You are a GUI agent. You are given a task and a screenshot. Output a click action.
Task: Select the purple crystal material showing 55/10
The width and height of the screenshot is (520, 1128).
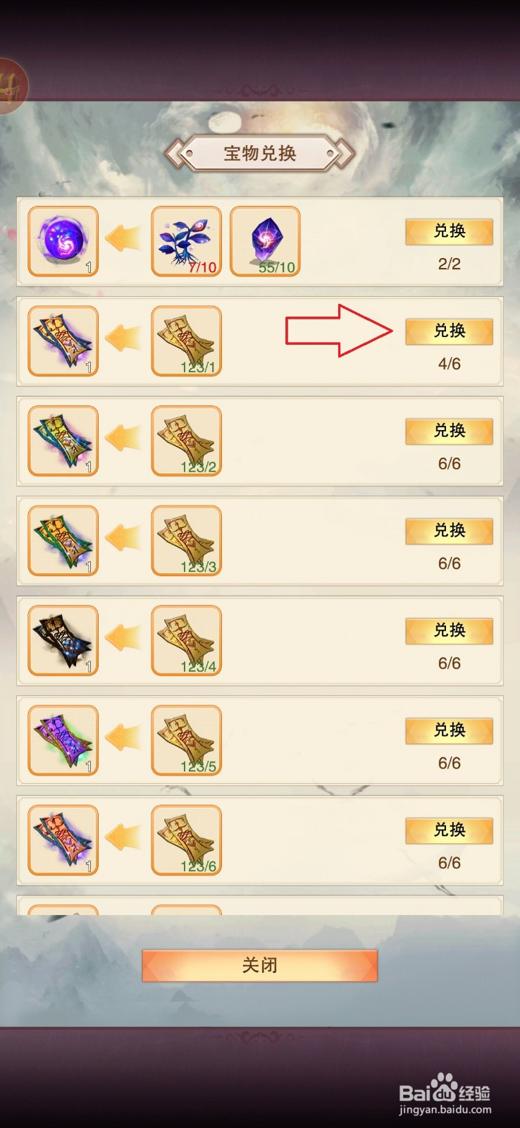tap(266, 241)
